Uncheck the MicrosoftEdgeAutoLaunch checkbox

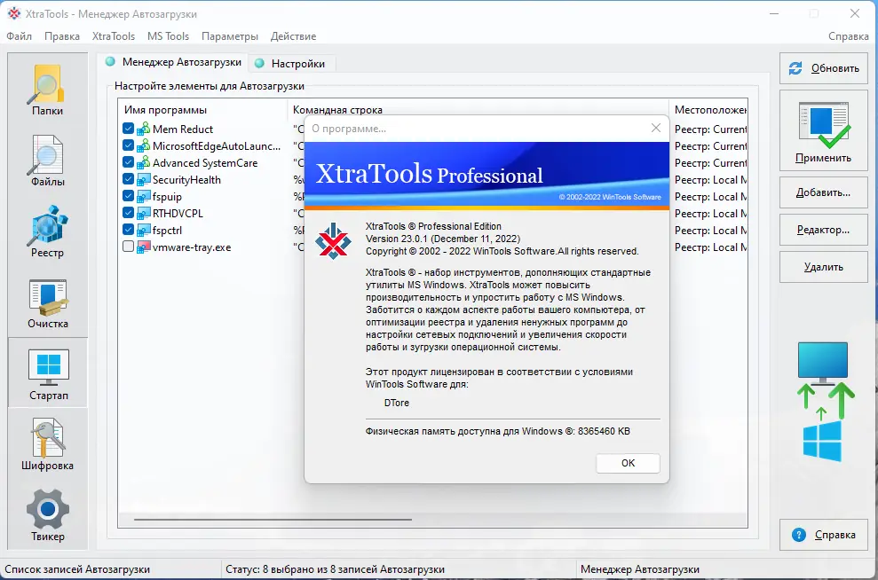tap(128, 145)
